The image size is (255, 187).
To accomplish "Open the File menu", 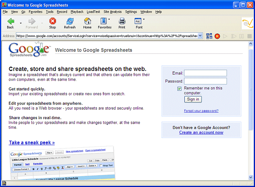I will click(x=5, y=12).
